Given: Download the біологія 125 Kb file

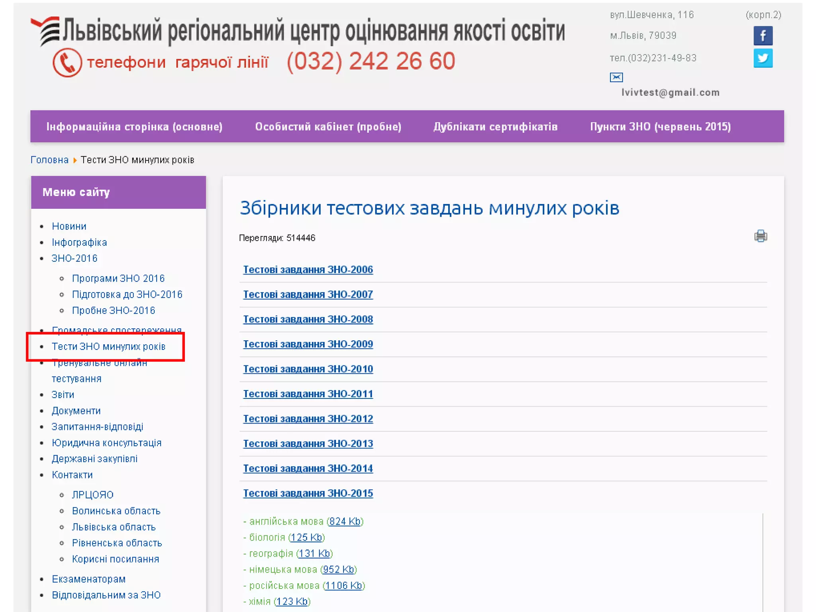Looking at the screenshot, I should [306, 537].
